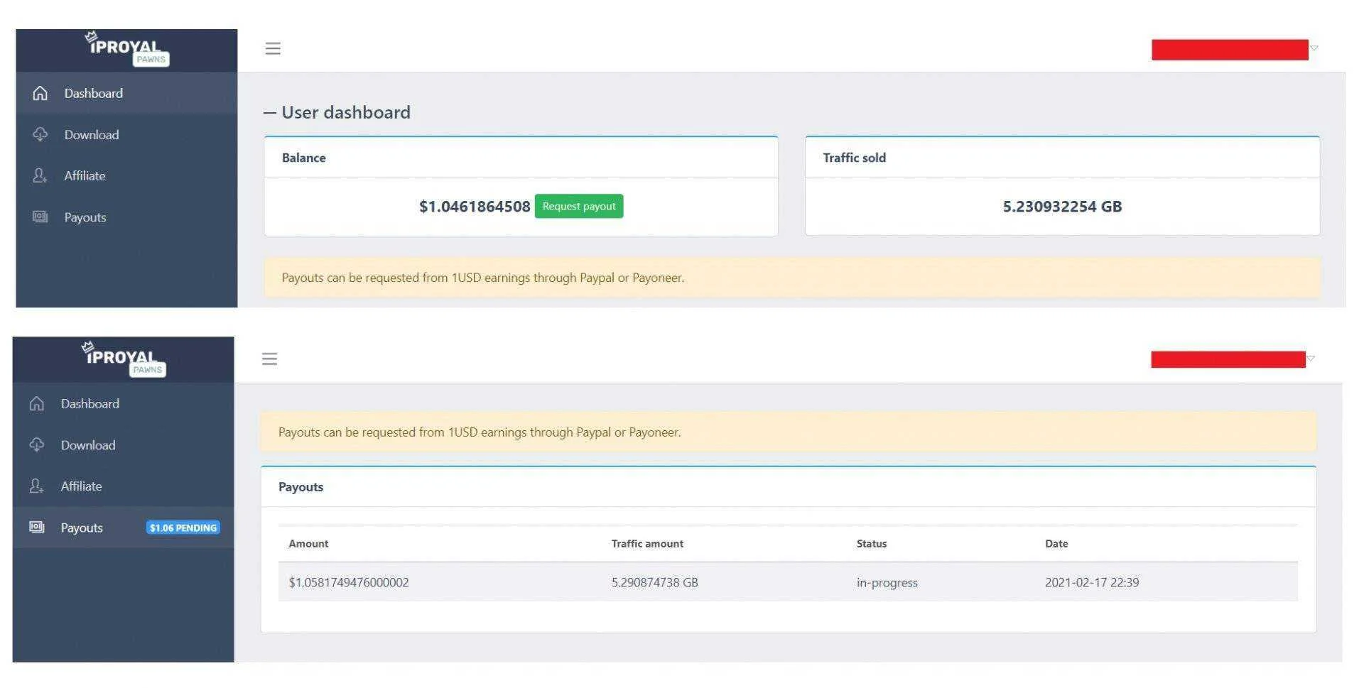
Task: Click the payout amount $1.0581749476000002
Action: pyautogui.click(x=349, y=582)
